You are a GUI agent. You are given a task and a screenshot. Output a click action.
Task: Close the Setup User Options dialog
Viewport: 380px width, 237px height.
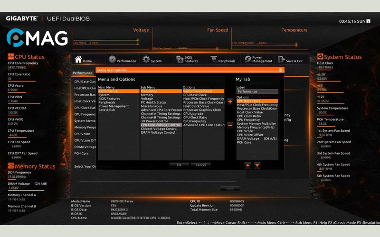point(280,70)
